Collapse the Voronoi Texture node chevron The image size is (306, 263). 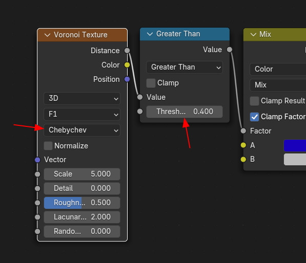(47, 35)
